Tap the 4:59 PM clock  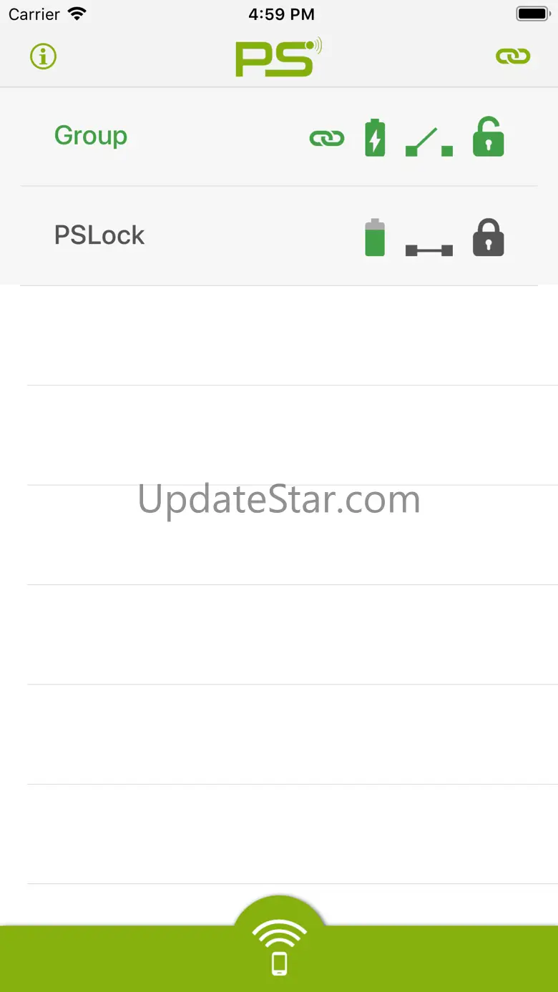pyautogui.click(x=281, y=14)
